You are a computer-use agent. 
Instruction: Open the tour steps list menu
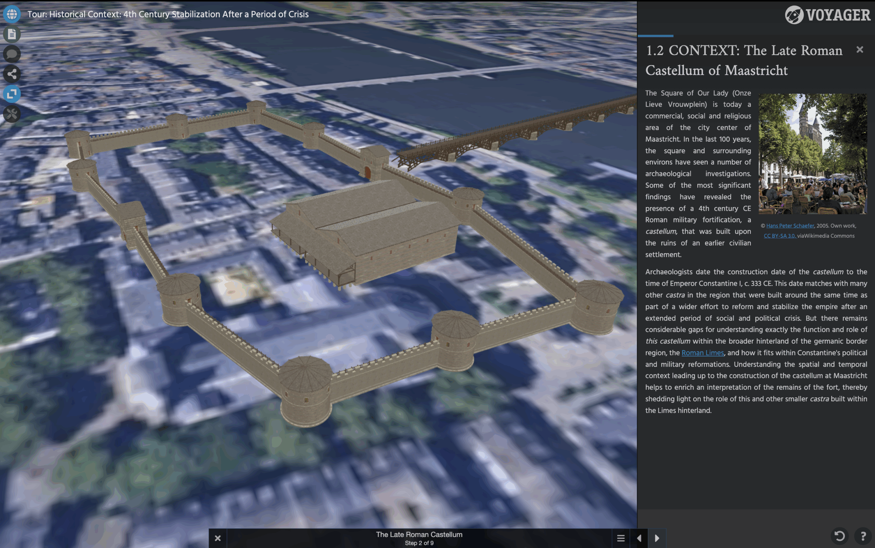point(621,538)
